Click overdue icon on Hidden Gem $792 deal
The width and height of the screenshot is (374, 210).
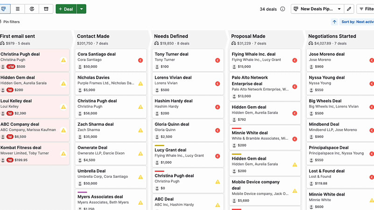[295, 114]
